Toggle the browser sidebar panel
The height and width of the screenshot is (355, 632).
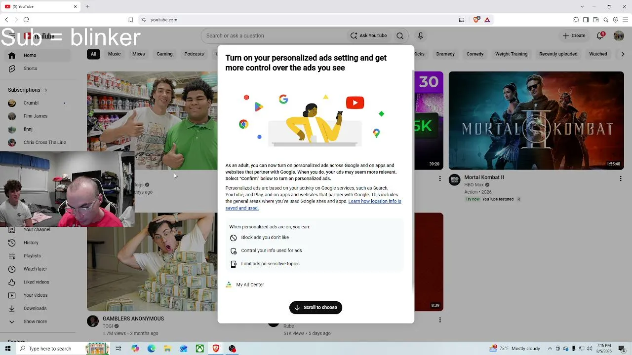[x=586, y=20]
